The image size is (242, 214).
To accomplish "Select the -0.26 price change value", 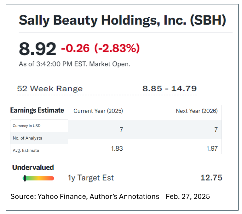I will (75, 48).
